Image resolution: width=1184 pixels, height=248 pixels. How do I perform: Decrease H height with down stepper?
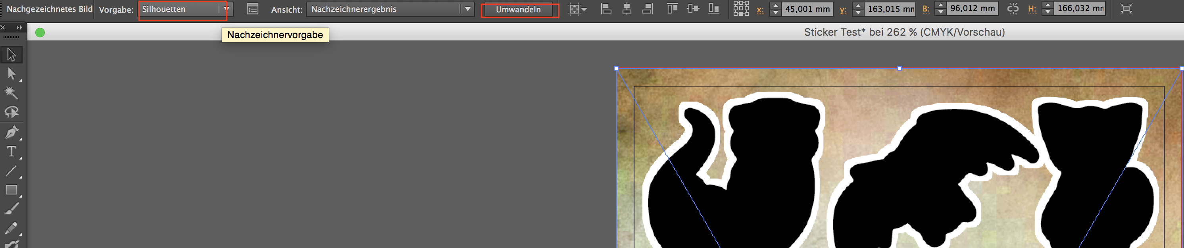pos(1047,12)
